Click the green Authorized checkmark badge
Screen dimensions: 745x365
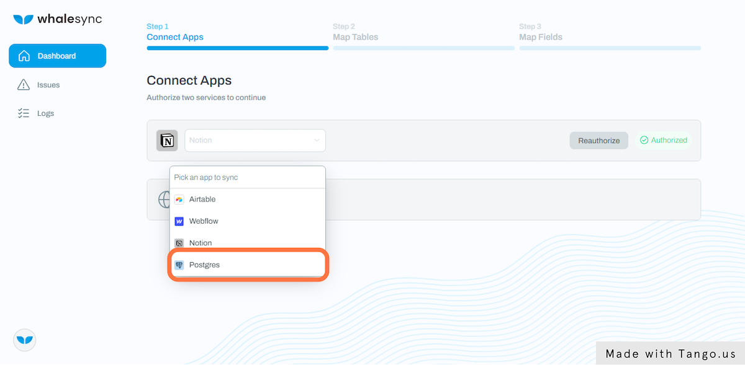[664, 140]
